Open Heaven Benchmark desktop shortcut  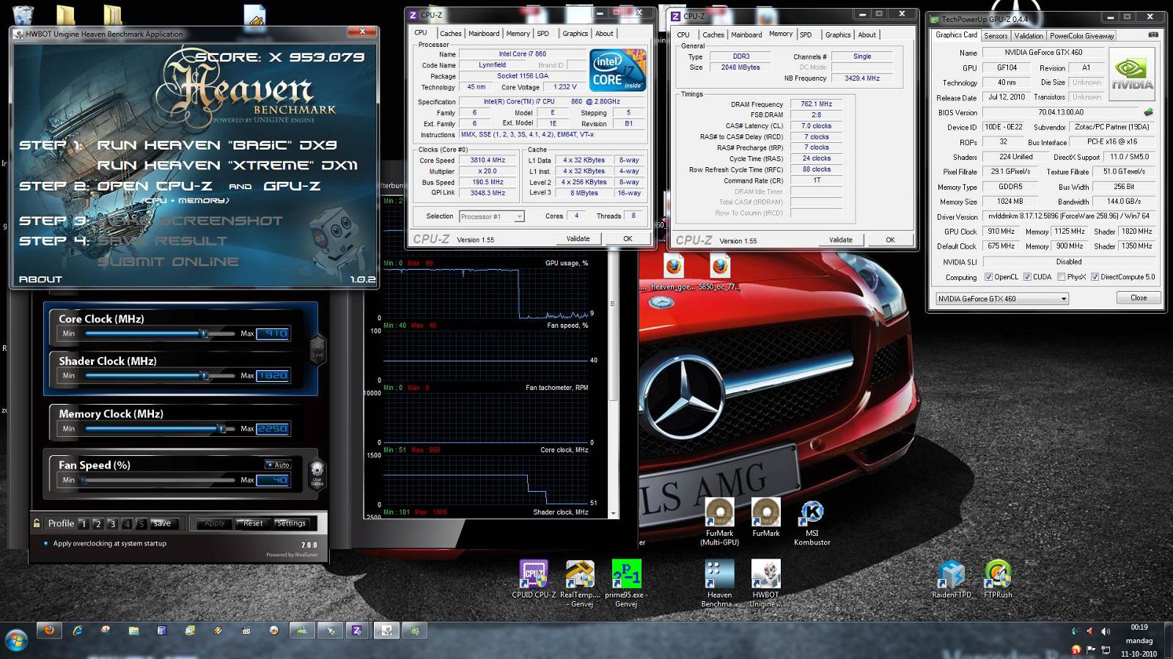[x=719, y=583]
